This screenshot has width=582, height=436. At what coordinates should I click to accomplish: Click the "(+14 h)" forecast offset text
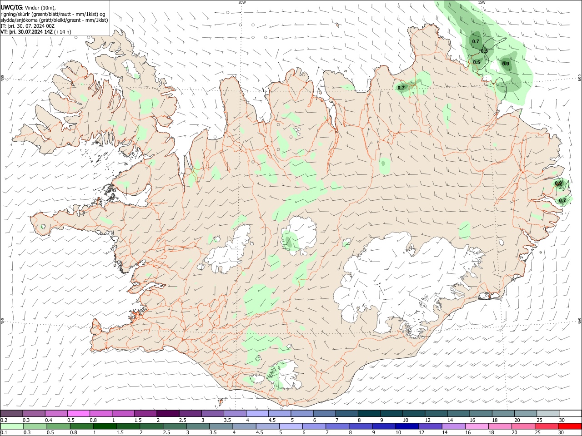(63, 32)
